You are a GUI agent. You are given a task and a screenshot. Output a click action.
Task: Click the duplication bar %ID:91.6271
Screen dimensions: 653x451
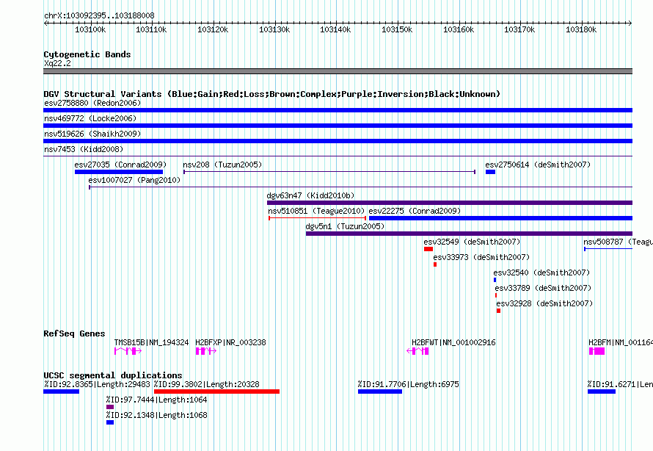click(602, 392)
